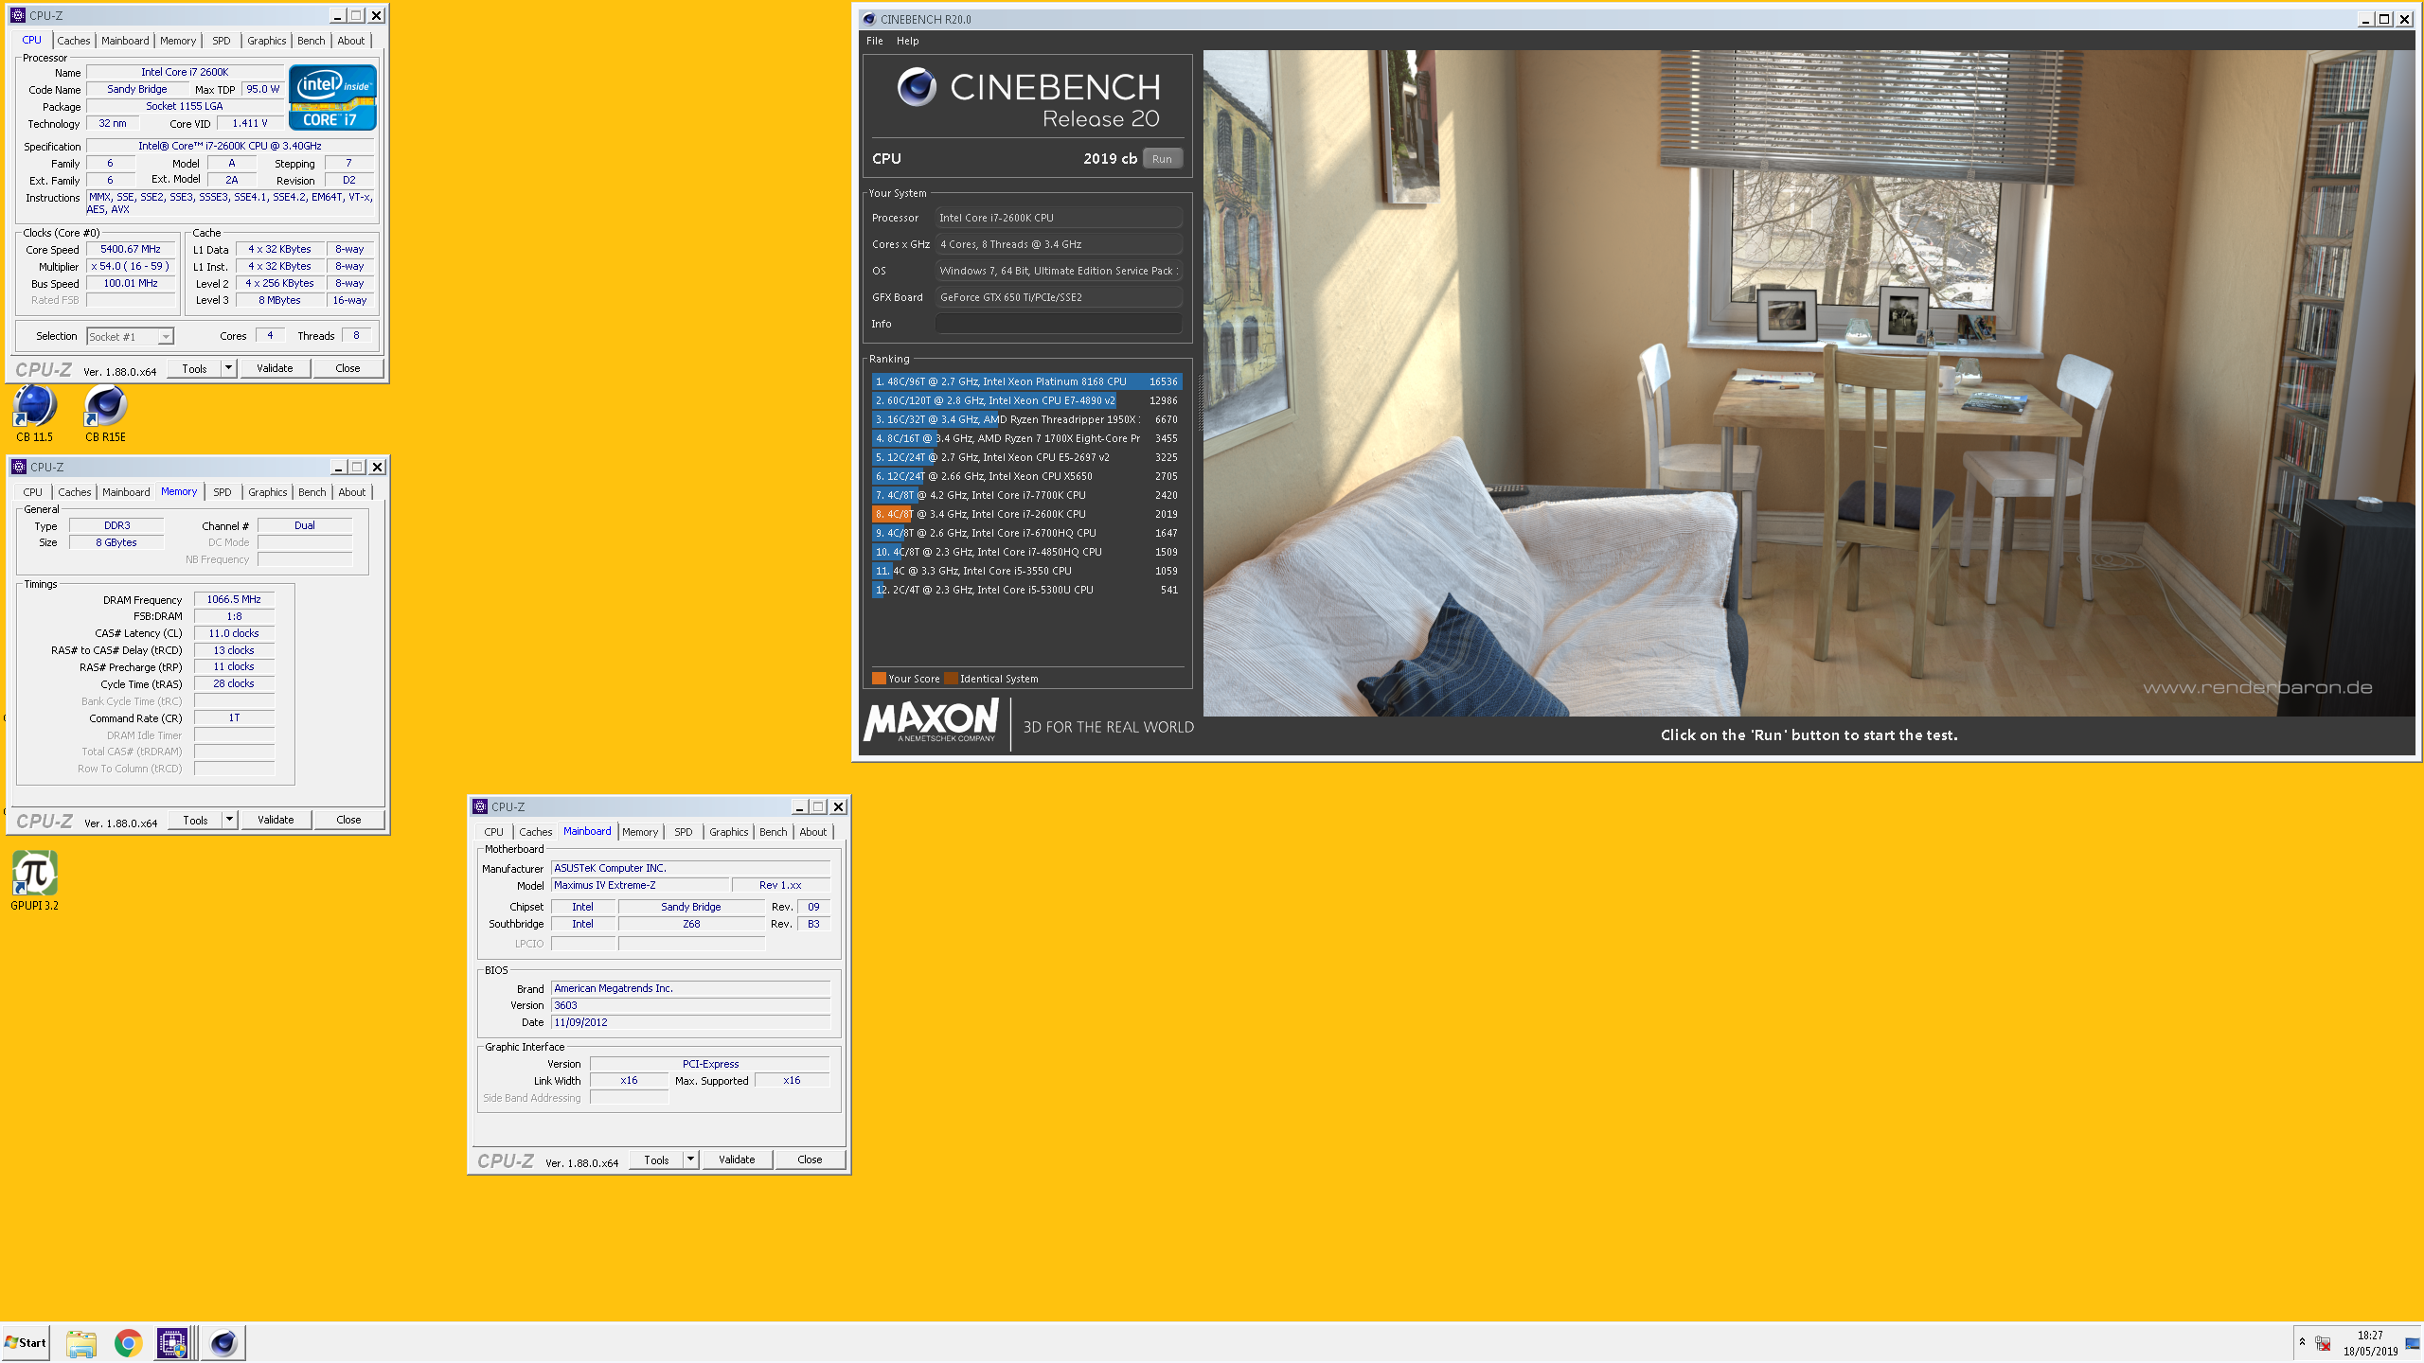Switch to Cinebench taskbar button
Viewport: 2424px width, 1363px height.
pyautogui.click(x=223, y=1342)
